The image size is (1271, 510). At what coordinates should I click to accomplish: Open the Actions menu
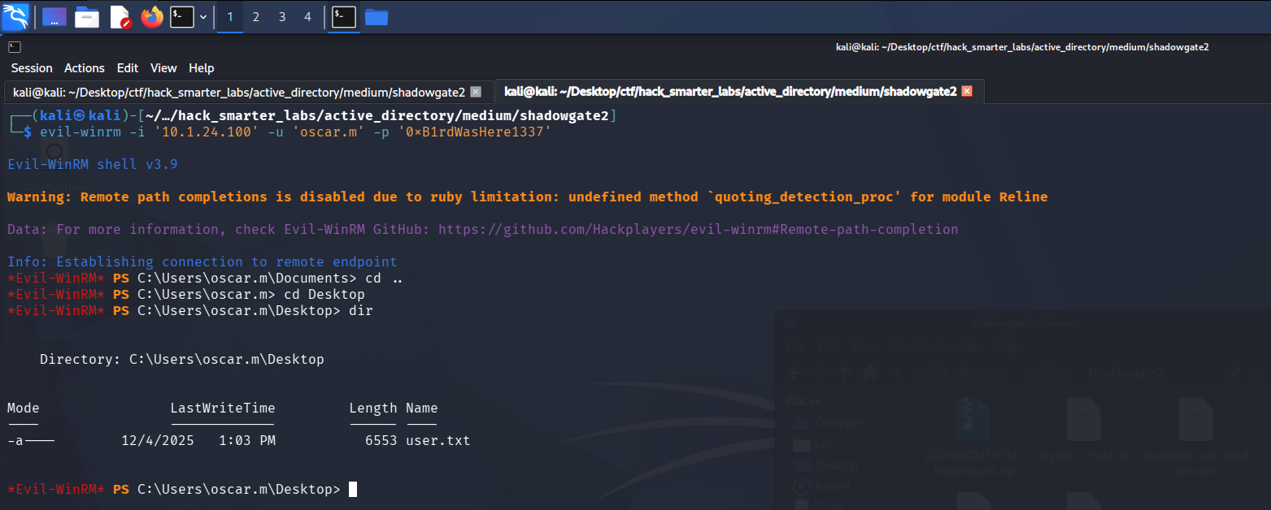click(85, 68)
